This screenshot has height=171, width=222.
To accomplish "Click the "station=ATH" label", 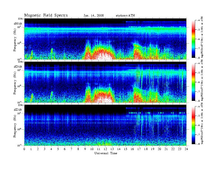I will point(125,16).
